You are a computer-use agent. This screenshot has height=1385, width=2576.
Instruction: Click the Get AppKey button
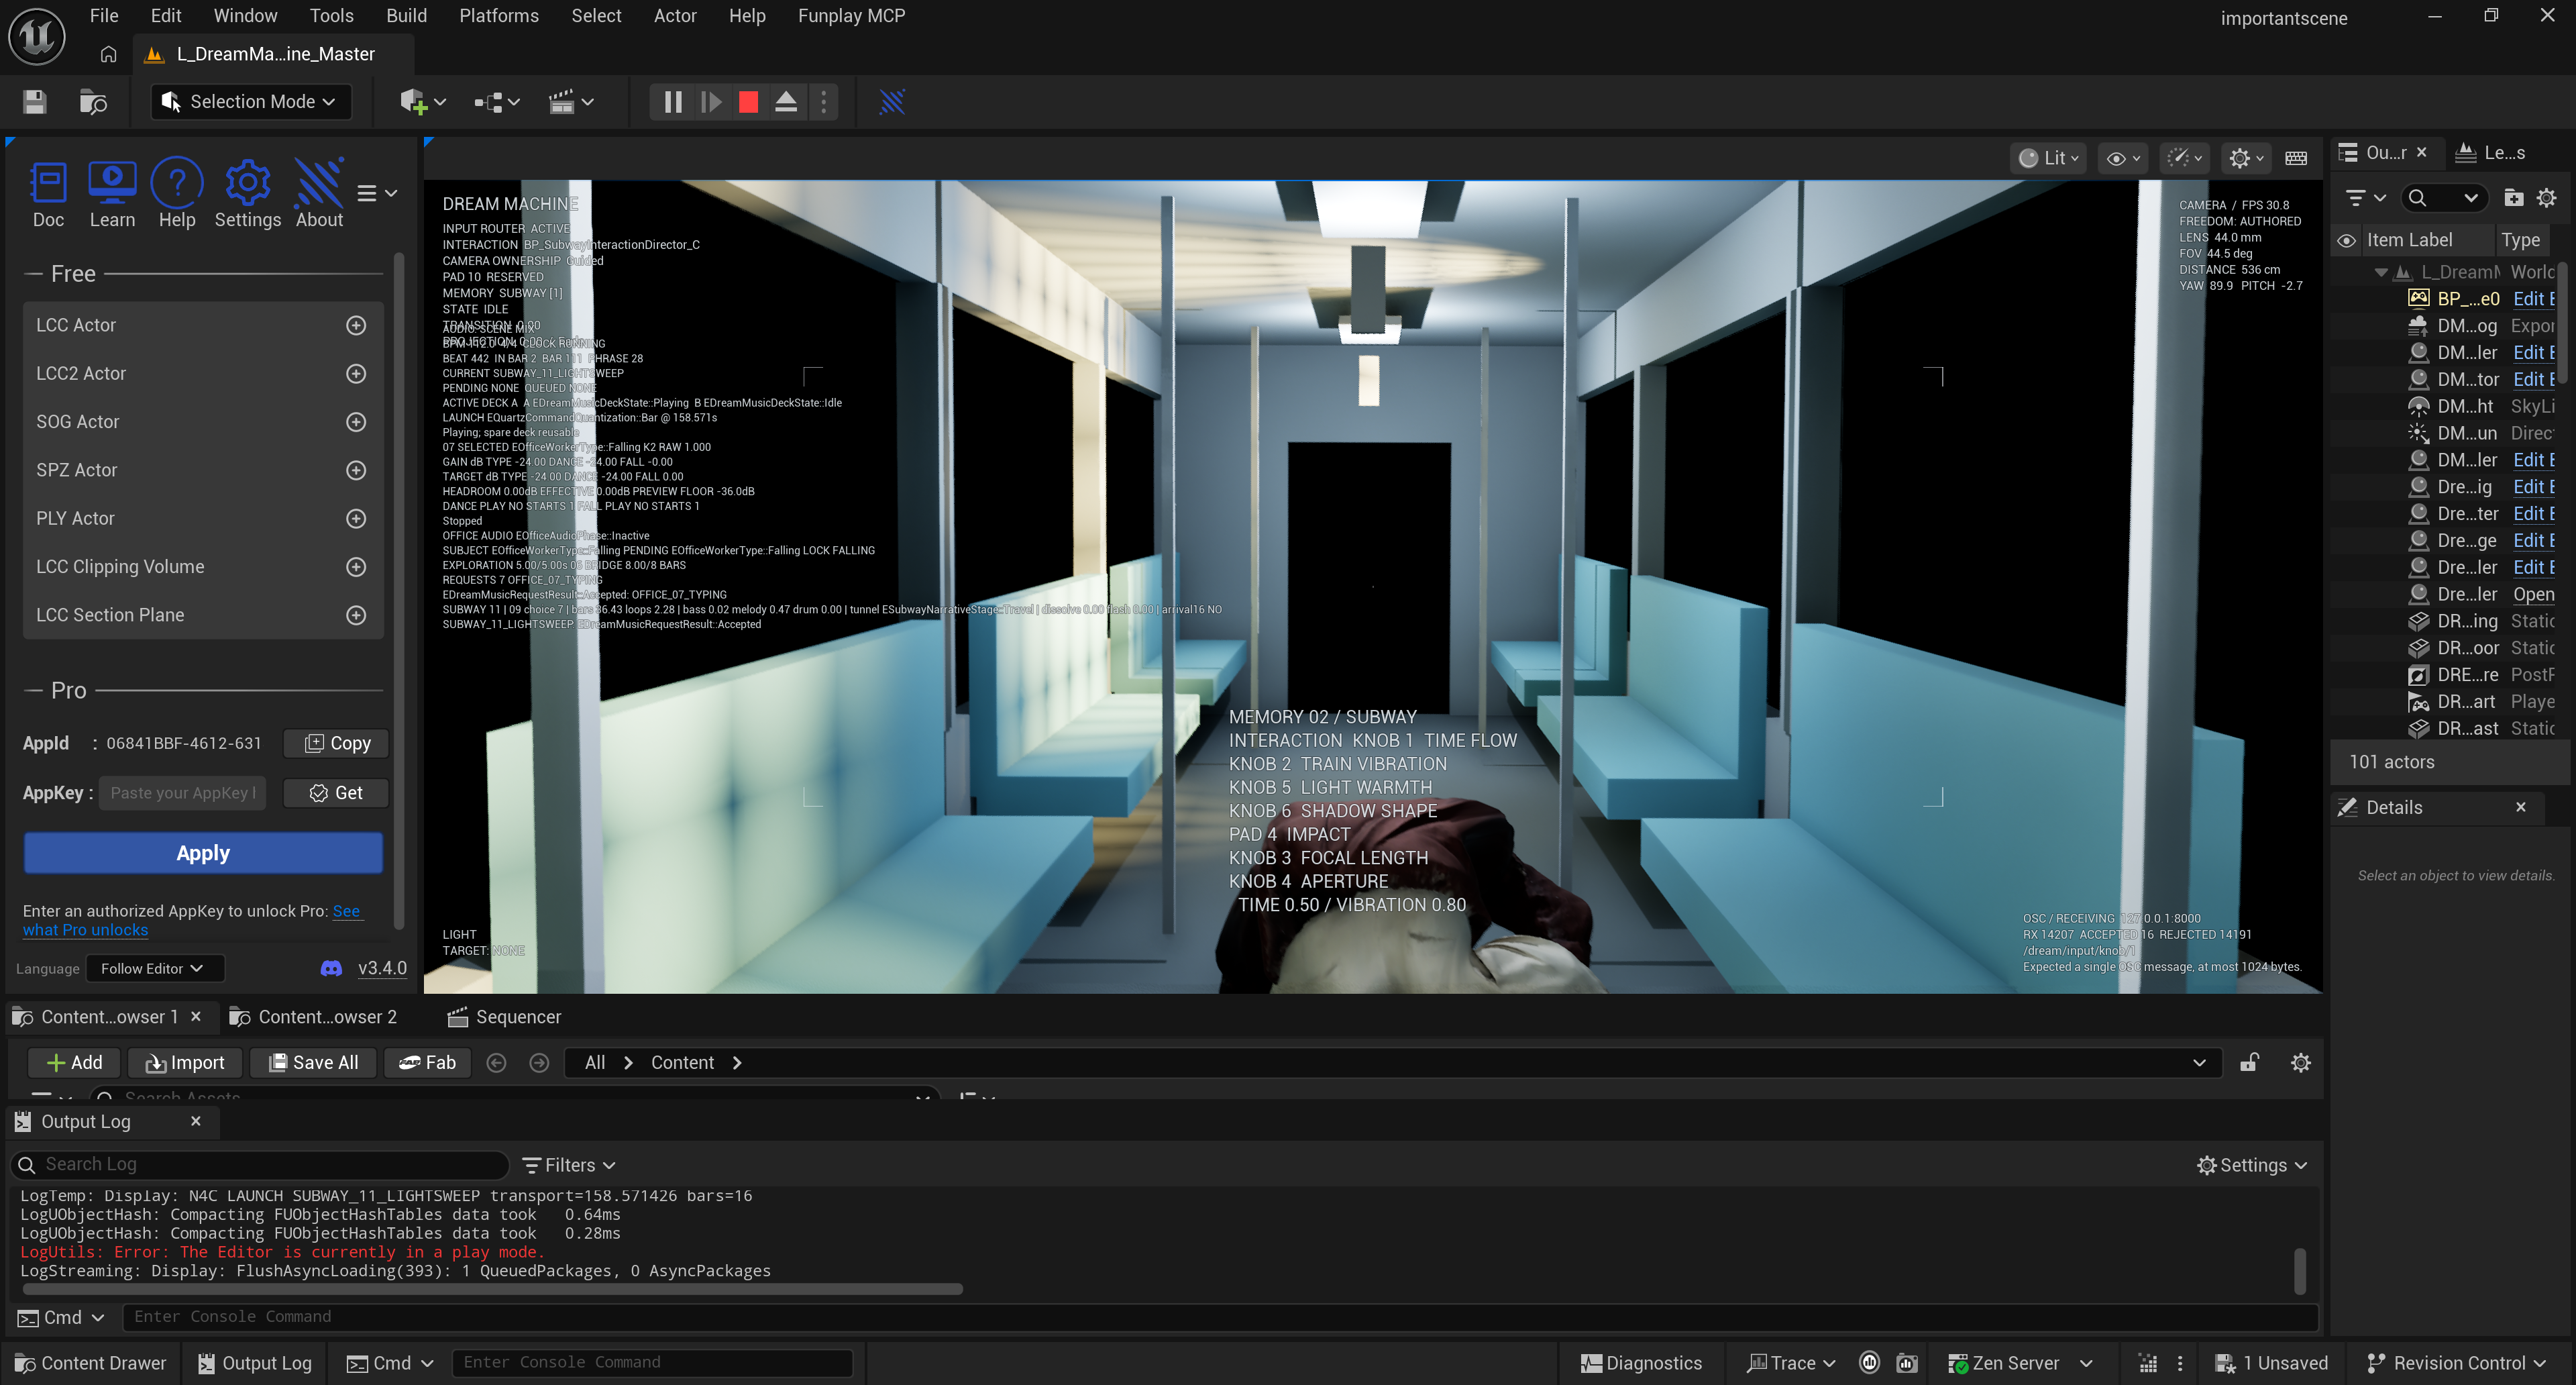point(336,793)
